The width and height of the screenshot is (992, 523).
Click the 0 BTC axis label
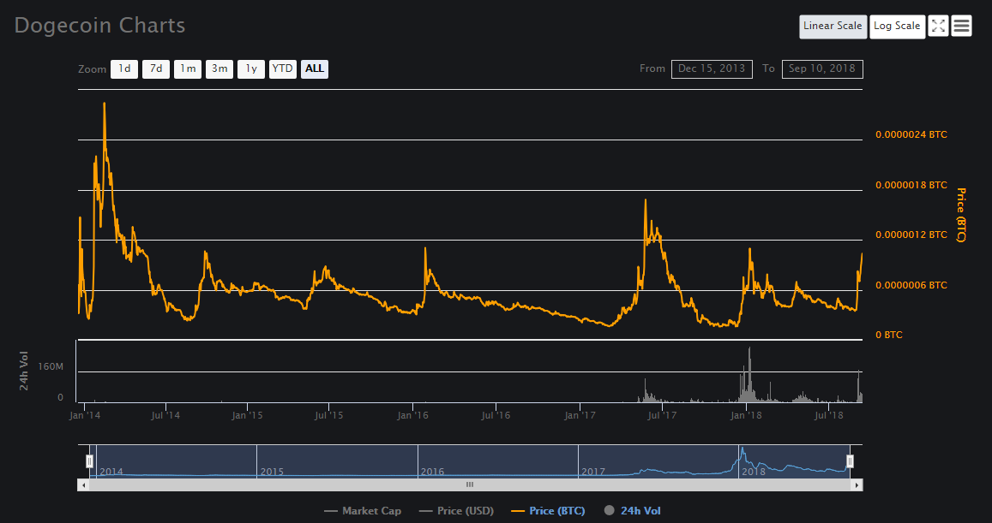point(889,335)
